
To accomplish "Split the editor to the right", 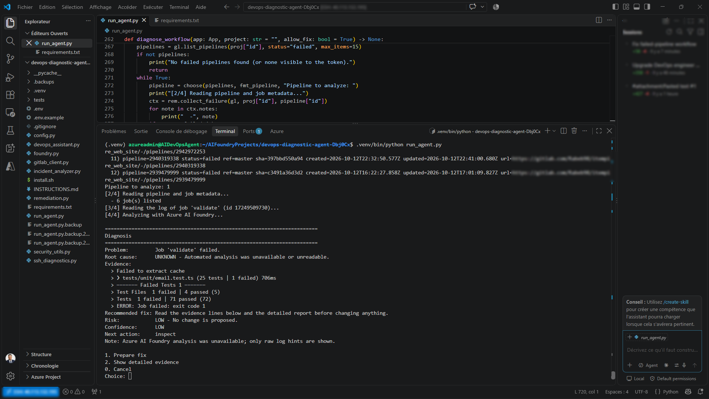I will 599,20.
